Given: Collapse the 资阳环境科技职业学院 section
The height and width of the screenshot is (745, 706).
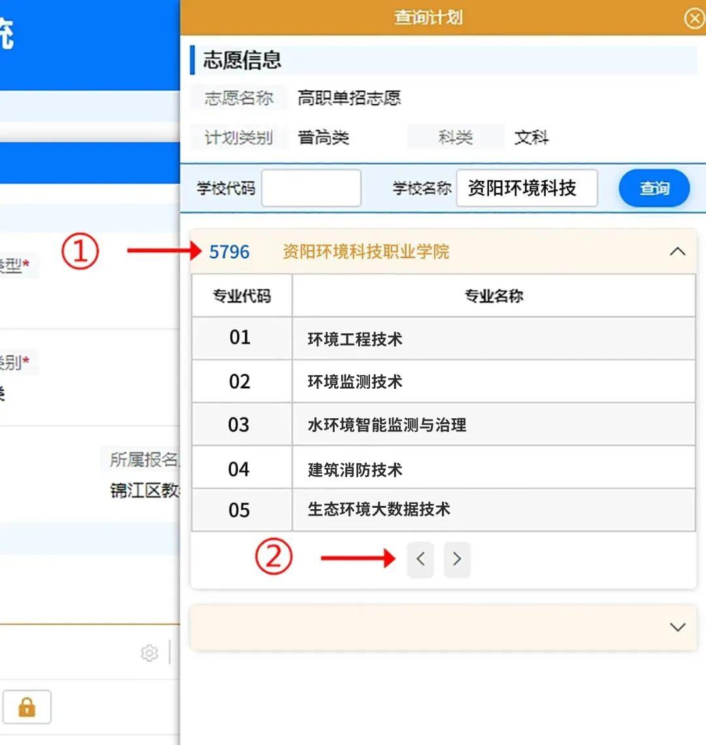Looking at the screenshot, I should click(677, 252).
